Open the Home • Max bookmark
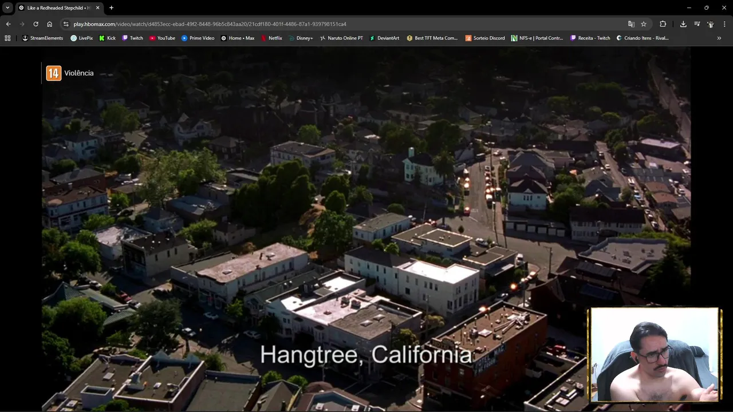Screen dimensions: 733x412 [x=238, y=38]
